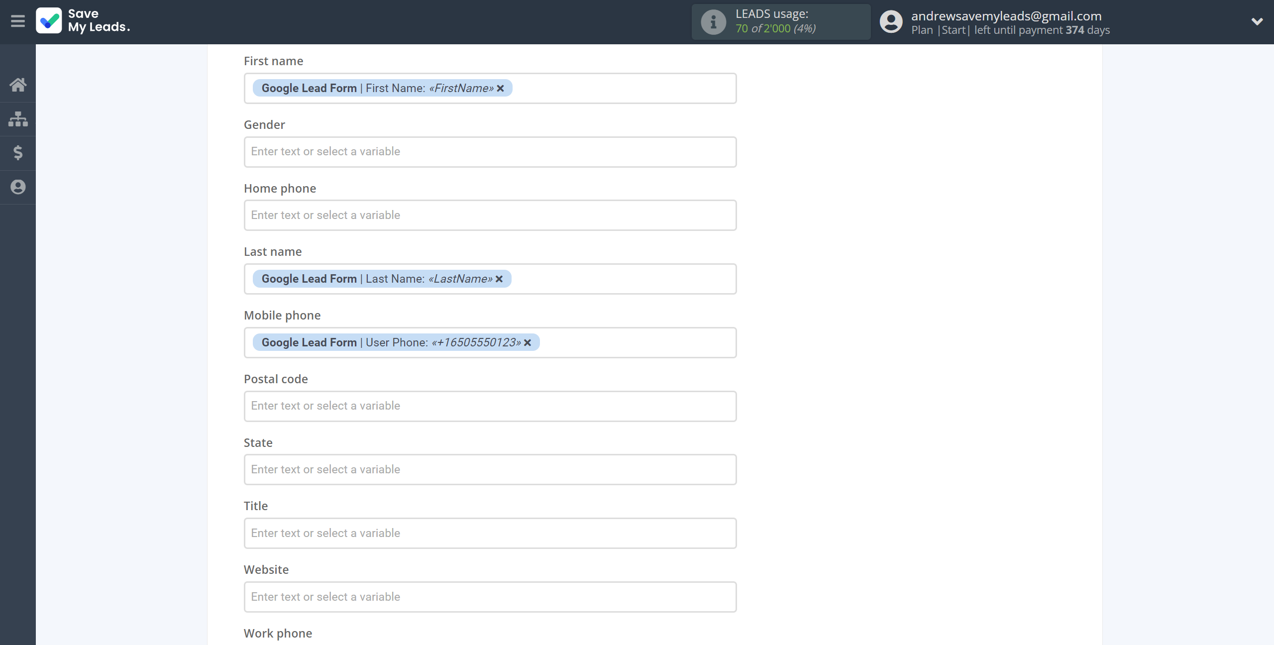Click the Save My Leads logo
Screen dimensions: 1274x645
(x=83, y=21)
